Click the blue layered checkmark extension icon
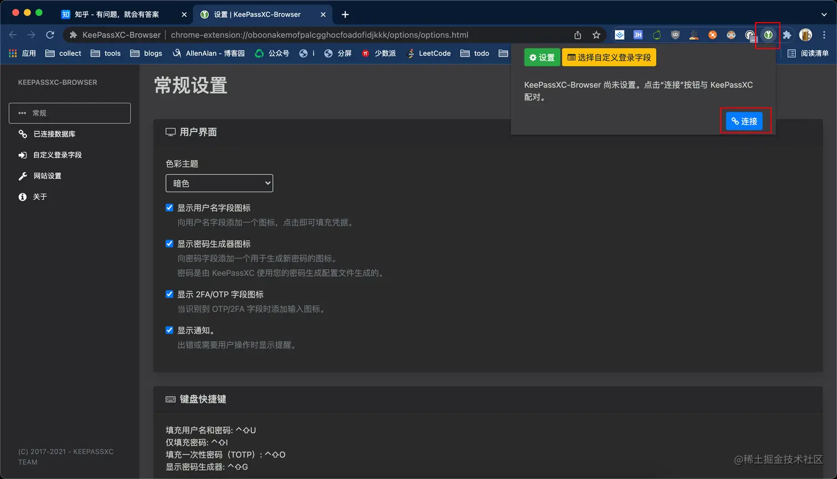This screenshot has height=479, width=837. [619, 35]
